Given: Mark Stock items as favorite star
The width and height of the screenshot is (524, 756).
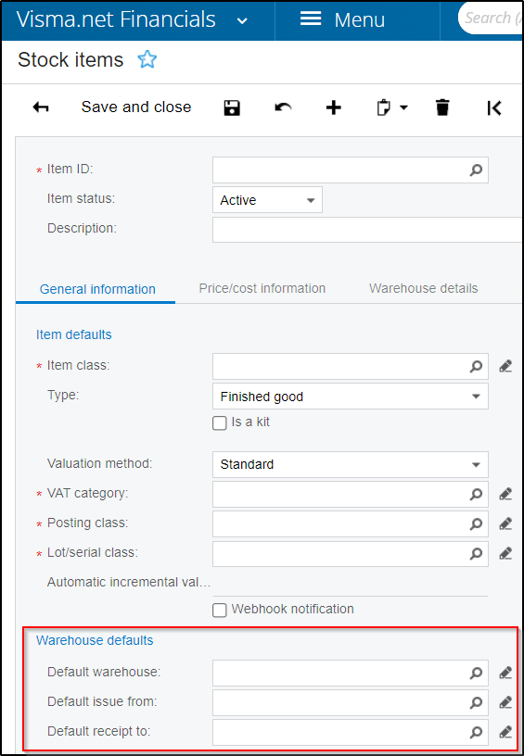Looking at the screenshot, I should click(x=147, y=60).
